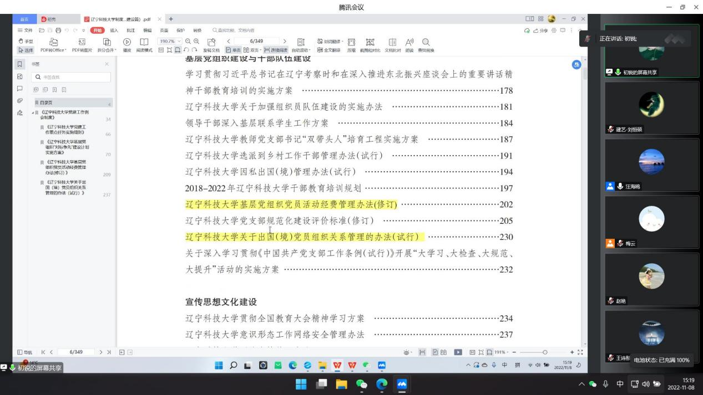Viewport: 703px width, 395px height.
Task: Move the status bar zoom slider handle
Action: point(545,352)
